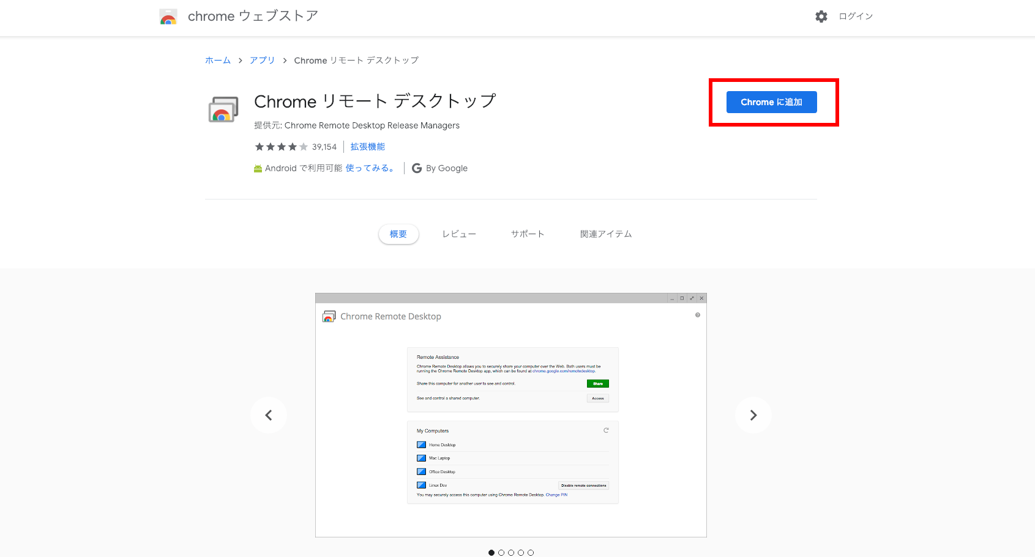Select the fourth carousel dot

point(521,553)
